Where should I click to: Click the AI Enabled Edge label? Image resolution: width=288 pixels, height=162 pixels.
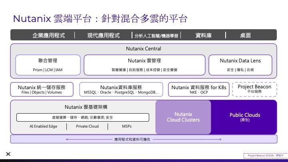pos(42,126)
